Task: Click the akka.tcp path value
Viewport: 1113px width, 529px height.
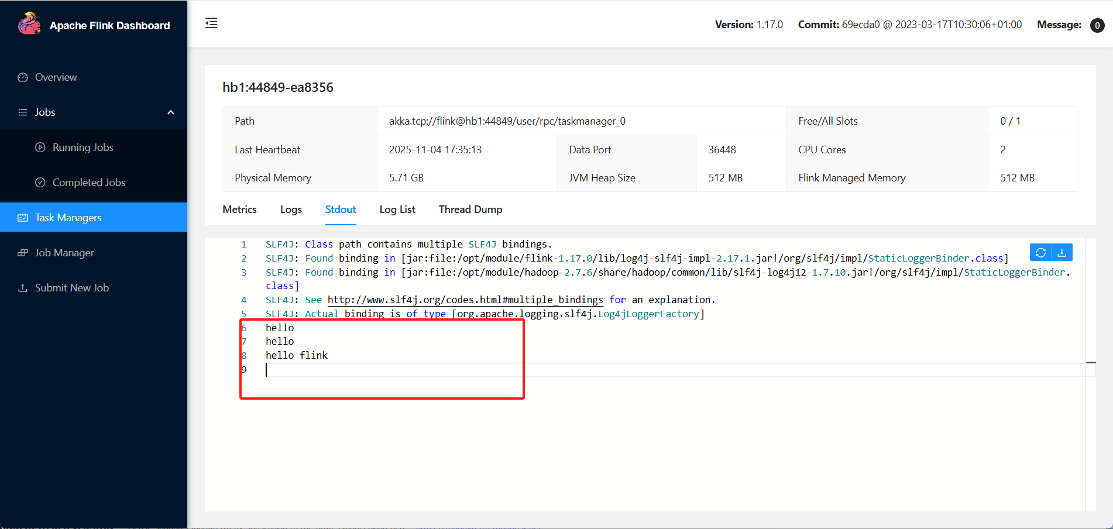Action: click(507, 121)
